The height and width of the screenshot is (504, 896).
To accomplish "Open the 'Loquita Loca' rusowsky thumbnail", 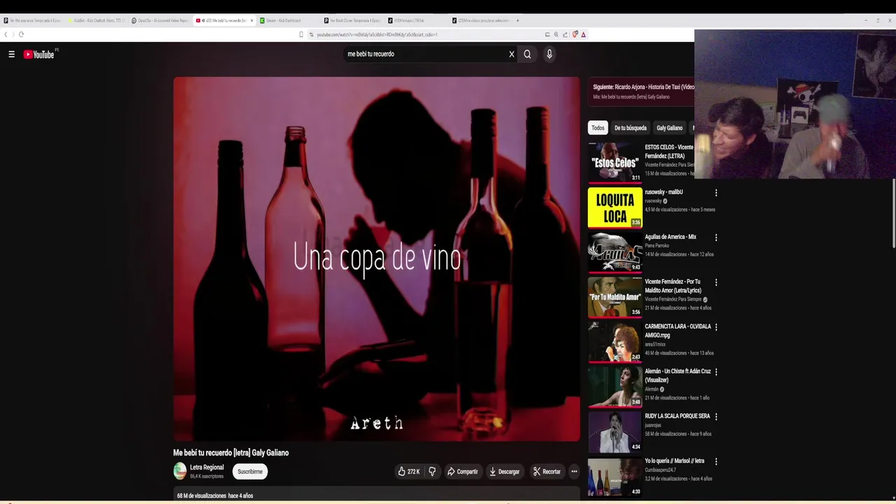I will coord(615,207).
